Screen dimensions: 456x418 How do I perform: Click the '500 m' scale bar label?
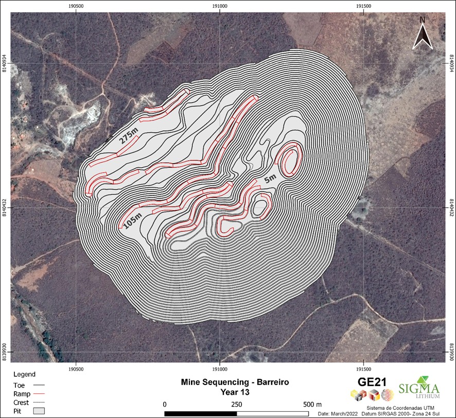[311, 404]
